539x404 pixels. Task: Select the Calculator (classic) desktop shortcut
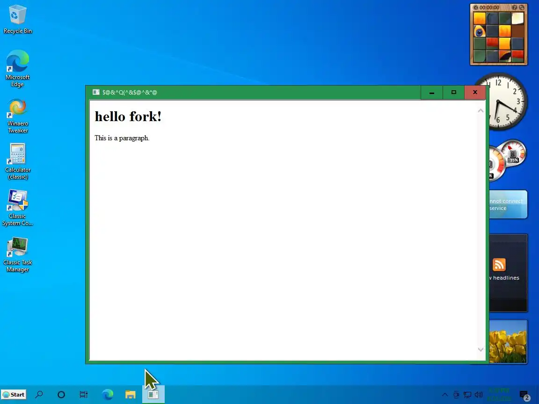(x=17, y=161)
